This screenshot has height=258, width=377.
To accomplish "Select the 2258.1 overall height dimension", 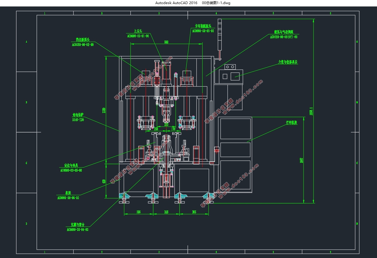I will (x=311, y=111).
